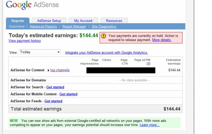Get started with AdSense for Feeds
The height and width of the screenshot is (134, 212).
coord(53,101)
